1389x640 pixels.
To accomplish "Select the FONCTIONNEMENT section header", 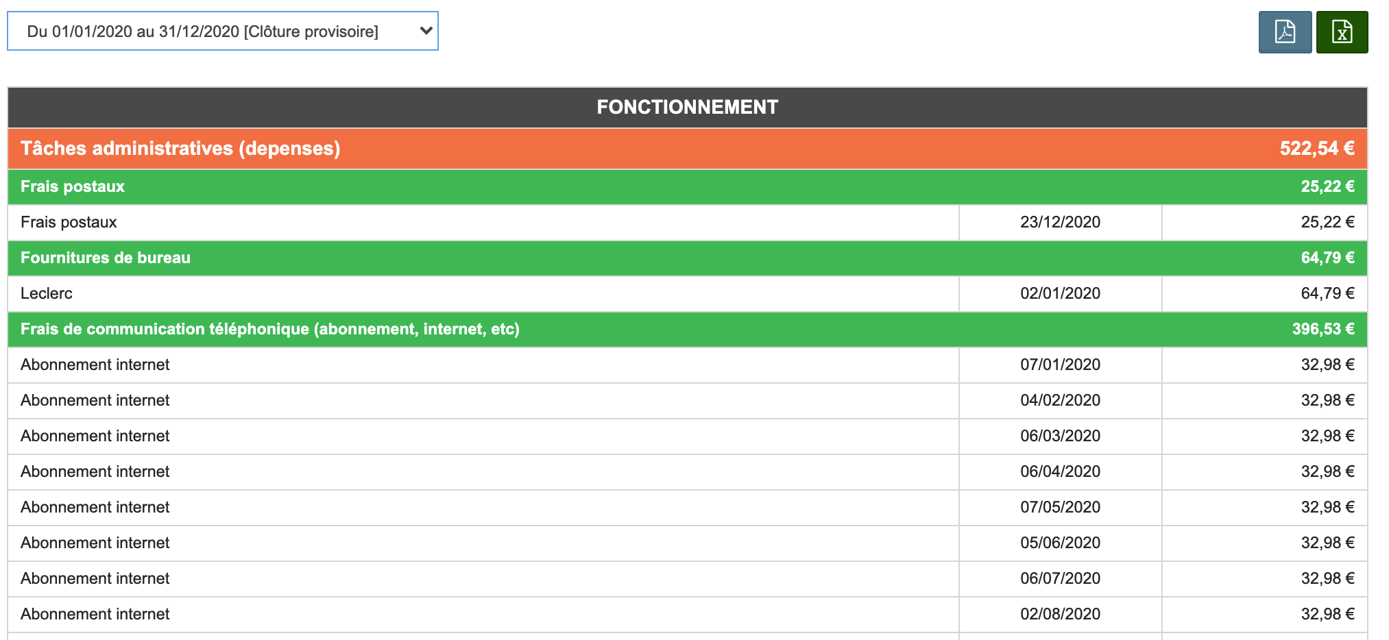I will point(687,108).
